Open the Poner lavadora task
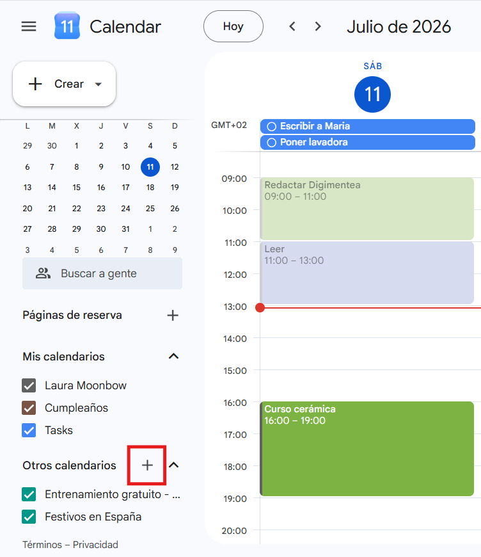The width and height of the screenshot is (481, 557). (x=367, y=142)
